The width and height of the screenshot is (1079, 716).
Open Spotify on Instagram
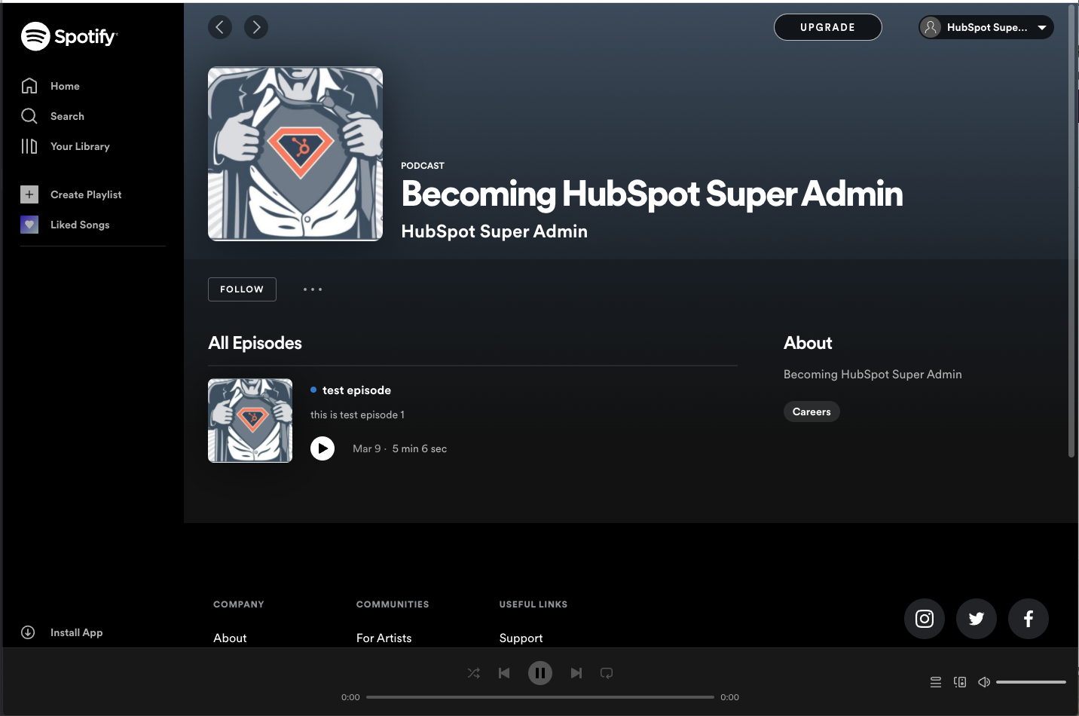924,618
